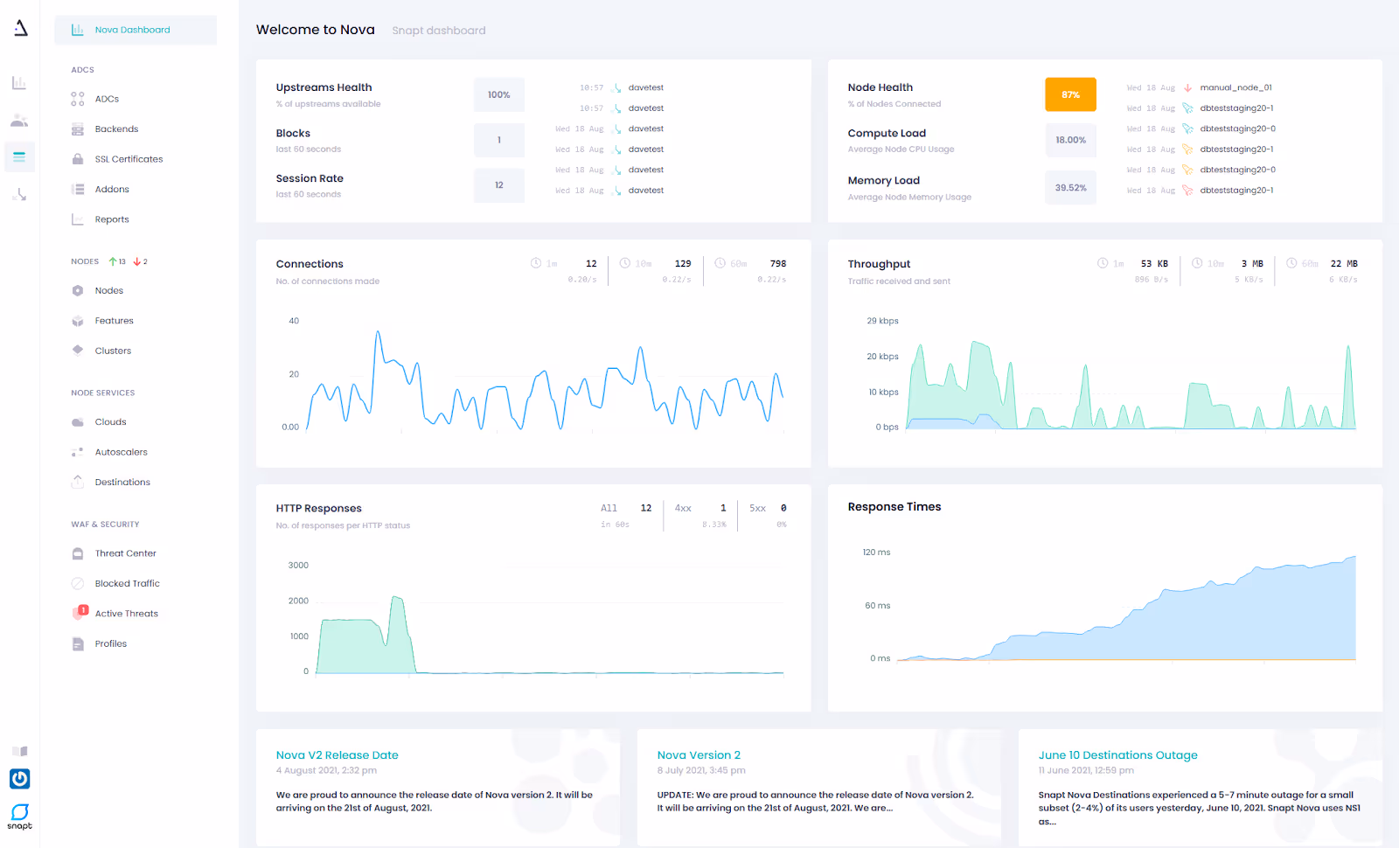
Task: Click the documentation book icon
Action: 20,751
